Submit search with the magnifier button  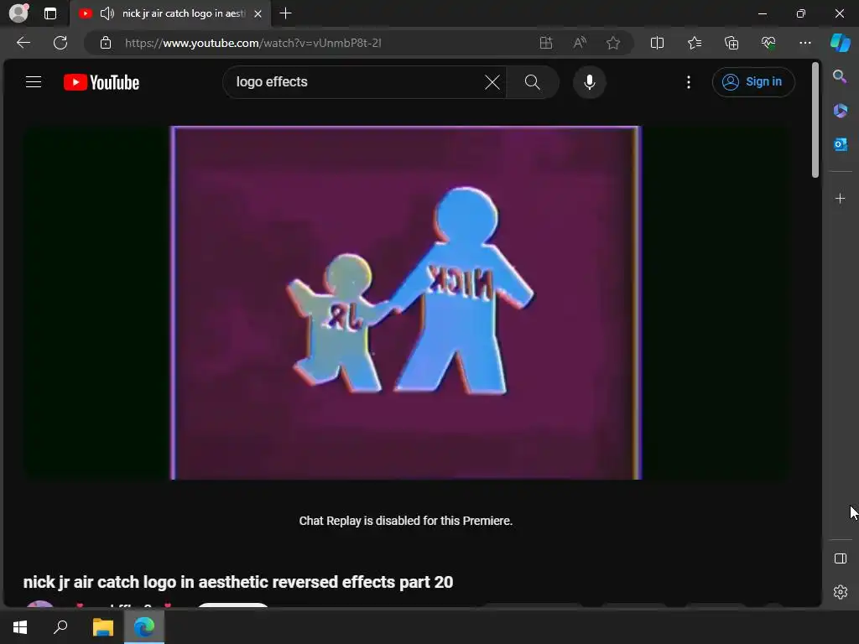pos(532,82)
